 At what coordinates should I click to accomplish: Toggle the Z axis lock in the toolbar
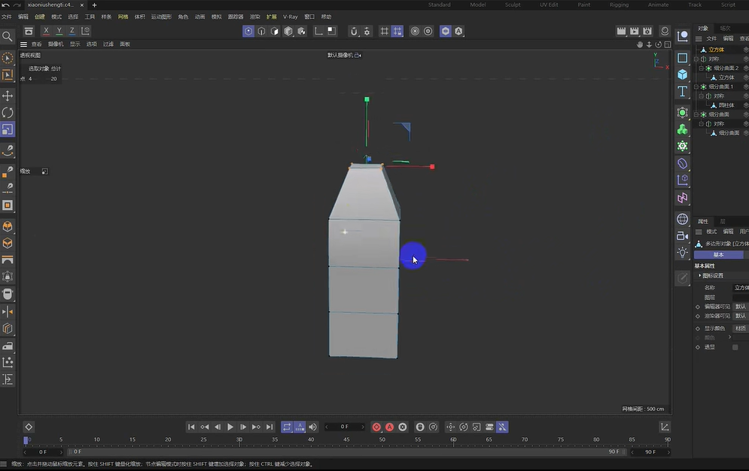pyautogui.click(x=72, y=31)
